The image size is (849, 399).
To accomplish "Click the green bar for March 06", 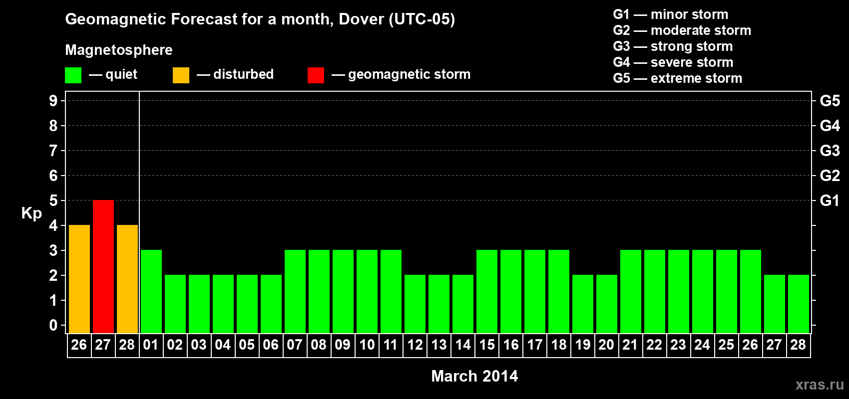I will point(271,304).
